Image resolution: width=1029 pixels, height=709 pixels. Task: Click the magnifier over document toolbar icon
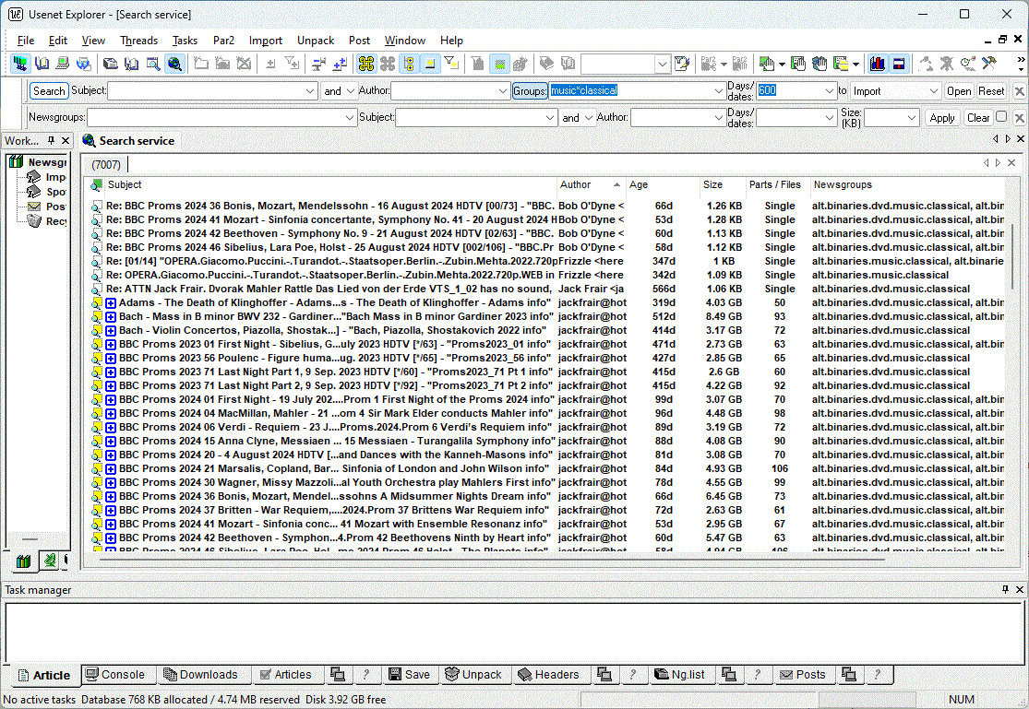click(150, 64)
